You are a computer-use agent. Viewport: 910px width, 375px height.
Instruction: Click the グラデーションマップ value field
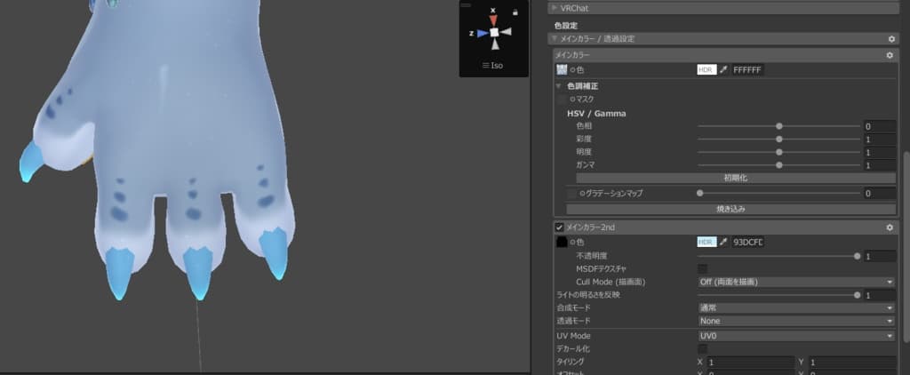point(879,194)
